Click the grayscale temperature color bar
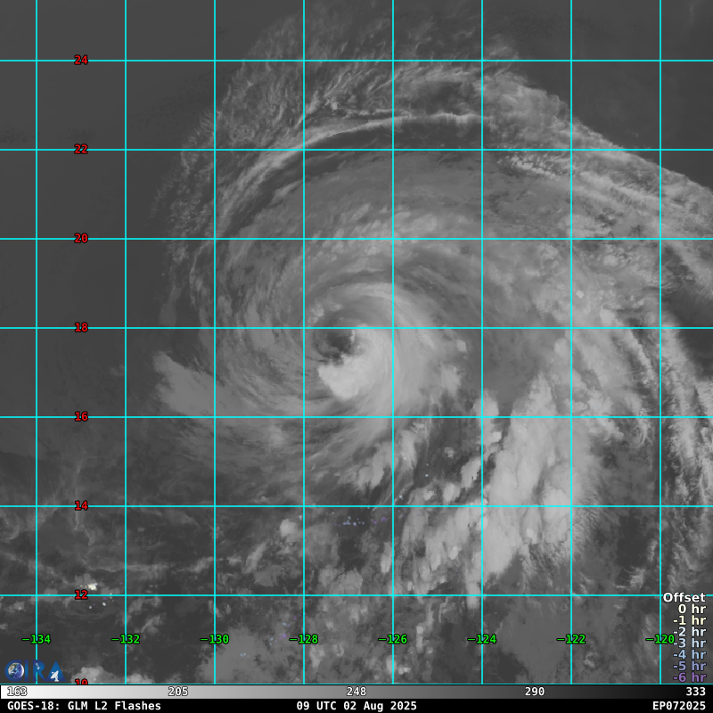This screenshot has width=713, height=713. [x=356, y=692]
